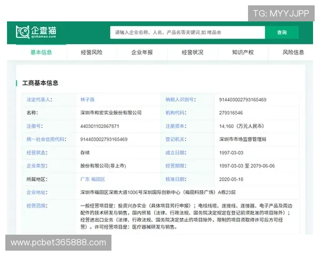Open the 经营风险 tab
The height and width of the screenshot is (256, 320).
pos(91,52)
